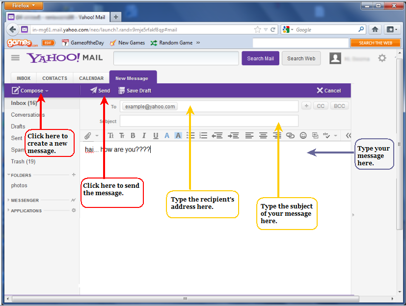Center-align the message text

coord(263,135)
